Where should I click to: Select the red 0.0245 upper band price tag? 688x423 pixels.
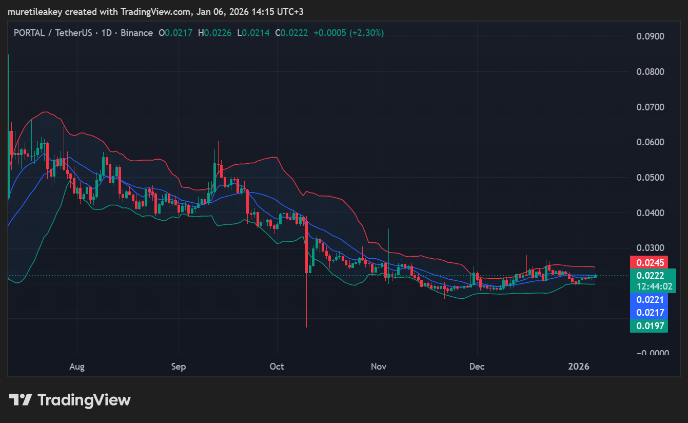650,262
